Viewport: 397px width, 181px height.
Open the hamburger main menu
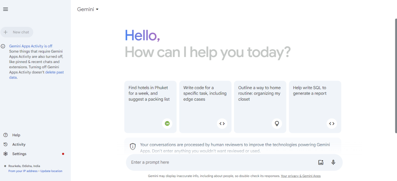coord(5,9)
